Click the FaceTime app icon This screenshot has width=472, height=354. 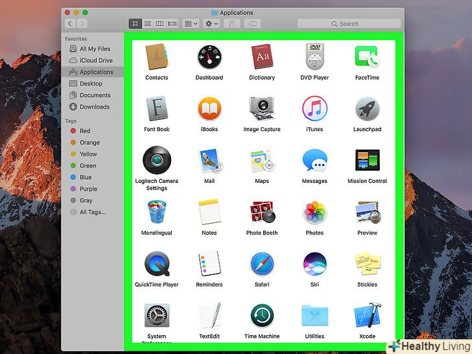coord(367,57)
